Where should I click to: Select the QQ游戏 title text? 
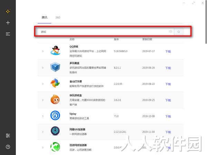point(74,46)
